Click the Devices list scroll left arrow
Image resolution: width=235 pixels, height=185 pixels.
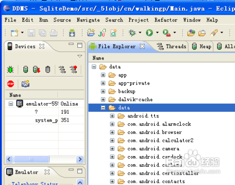9,159
